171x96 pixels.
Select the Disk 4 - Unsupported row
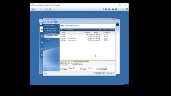[x=87, y=40]
